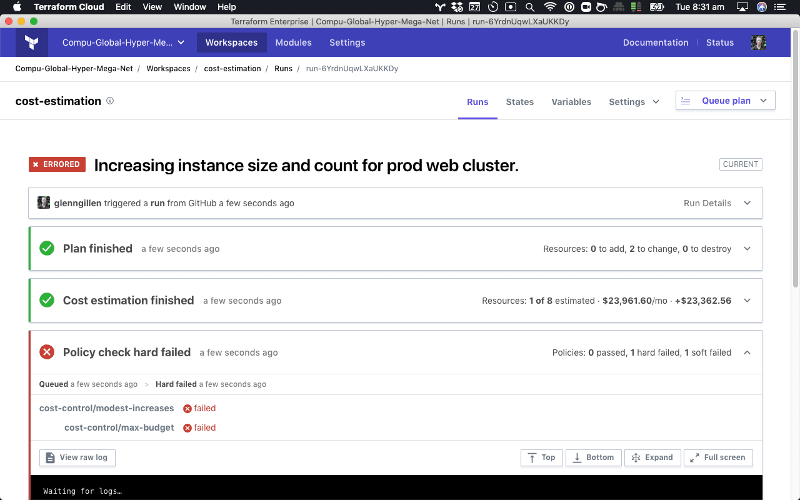Open the user avatar in top navigation
The height and width of the screenshot is (500, 800).
[x=758, y=42]
